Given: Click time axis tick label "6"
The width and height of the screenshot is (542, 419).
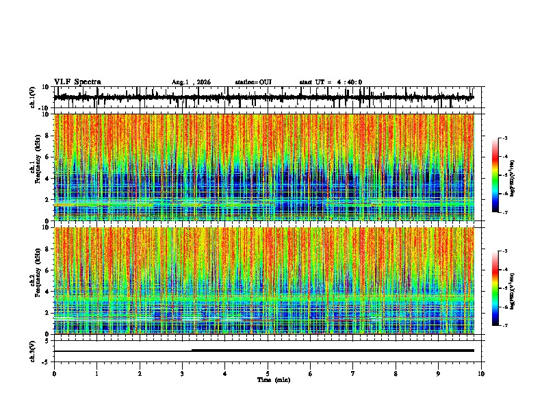Looking at the screenshot, I should pyautogui.click(x=311, y=374).
